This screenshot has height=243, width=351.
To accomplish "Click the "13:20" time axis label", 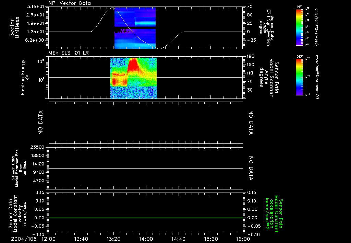I will coord(113,239).
